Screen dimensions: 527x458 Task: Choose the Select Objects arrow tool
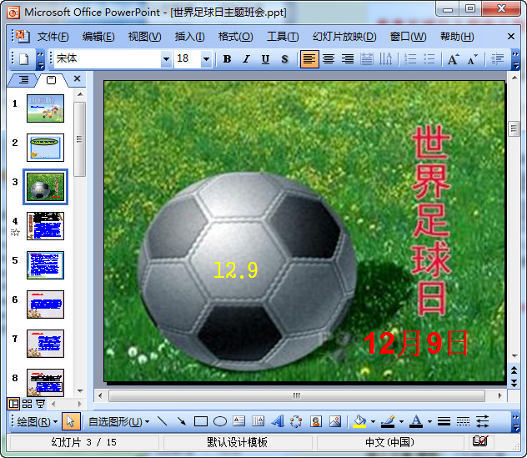click(x=71, y=421)
